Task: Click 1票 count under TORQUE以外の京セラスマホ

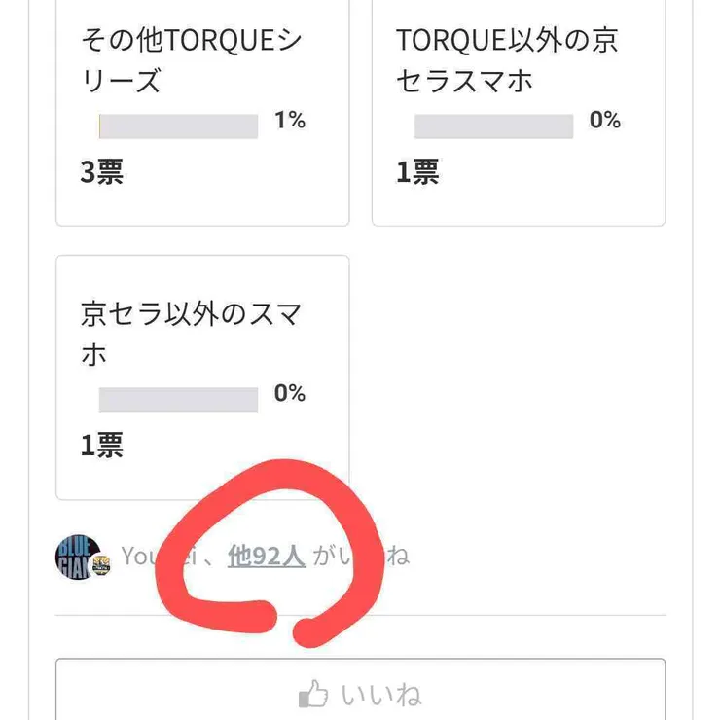Action: click(416, 172)
